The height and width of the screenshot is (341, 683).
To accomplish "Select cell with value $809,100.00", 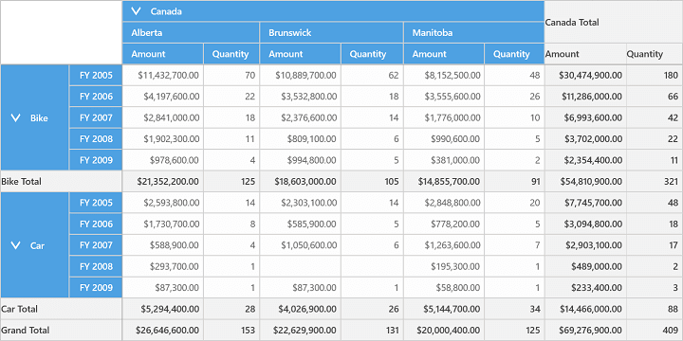I will 300,139.
